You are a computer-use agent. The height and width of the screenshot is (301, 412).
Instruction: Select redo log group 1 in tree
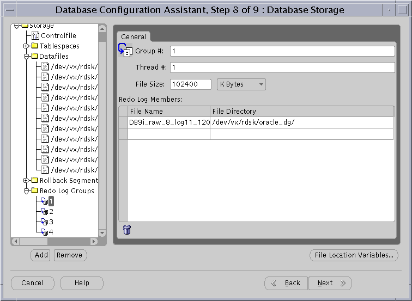point(51,201)
